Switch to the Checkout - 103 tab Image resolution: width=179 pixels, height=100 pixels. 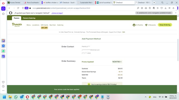143,2
